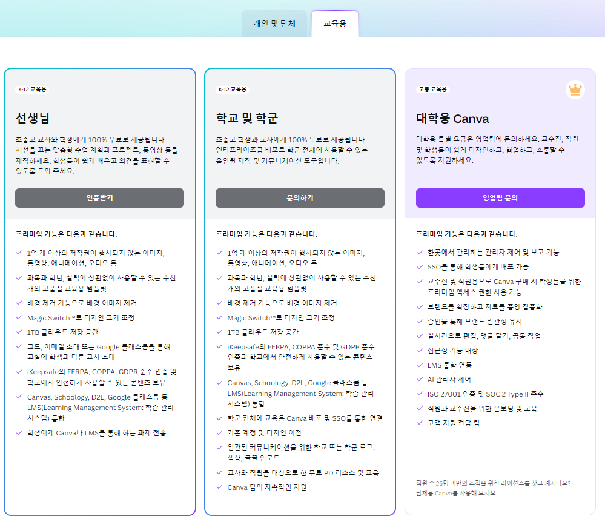Click the checkmark beside 'LMS 통합 연동'
This screenshot has height=522, width=605.
[x=420, y=365]
